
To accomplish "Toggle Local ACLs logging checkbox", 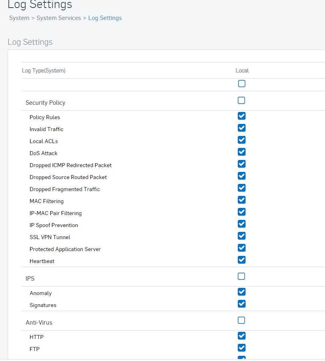I will [x=242, y=140].
